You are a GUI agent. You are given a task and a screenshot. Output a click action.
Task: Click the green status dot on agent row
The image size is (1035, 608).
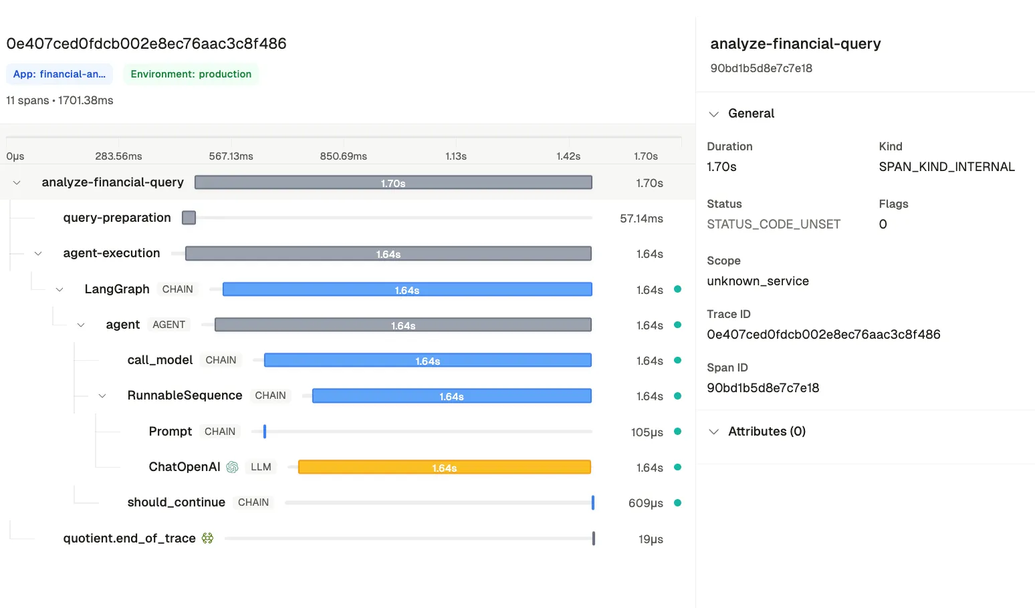pos(677,325)
